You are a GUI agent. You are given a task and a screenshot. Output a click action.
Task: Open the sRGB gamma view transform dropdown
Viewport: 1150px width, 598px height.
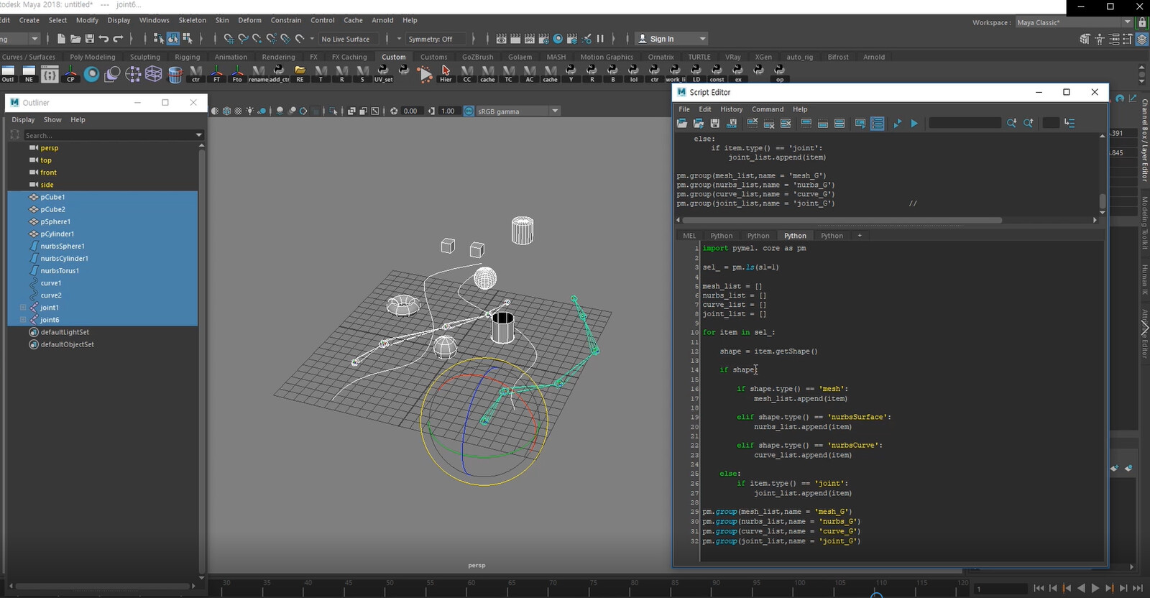[x=554, y=111]
